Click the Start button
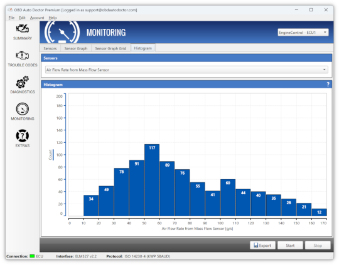Image resolution: width=339 pixels, height=265 pixels. (290, 246)
